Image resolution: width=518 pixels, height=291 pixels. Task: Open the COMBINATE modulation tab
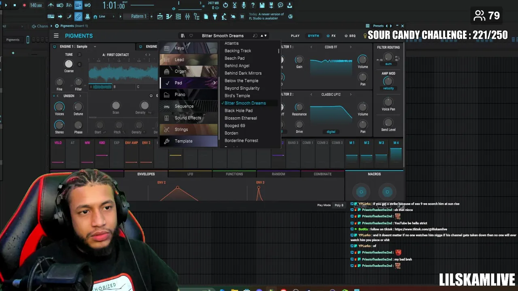[323, 174]
